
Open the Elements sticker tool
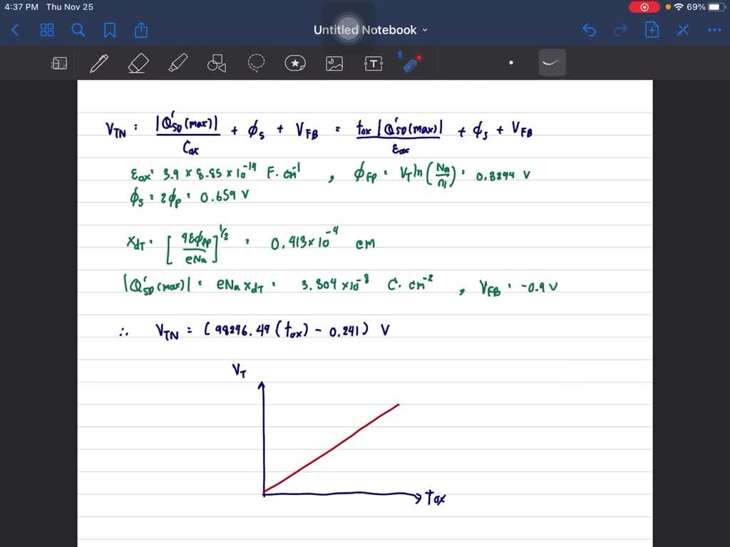click(294, 63)
